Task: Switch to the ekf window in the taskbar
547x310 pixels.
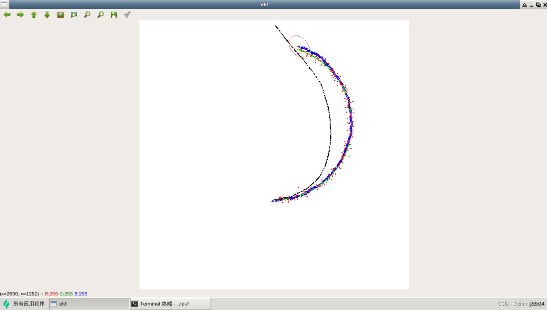Action: coord(90,304)
